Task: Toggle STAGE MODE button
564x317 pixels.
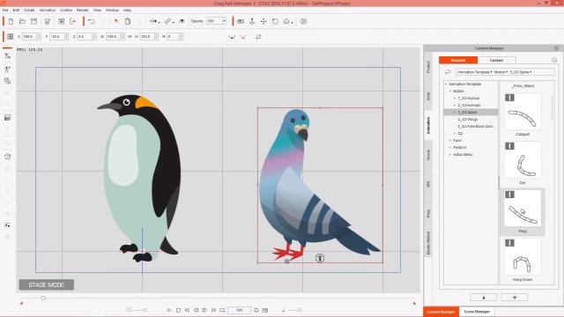Action: coord(47,284)
